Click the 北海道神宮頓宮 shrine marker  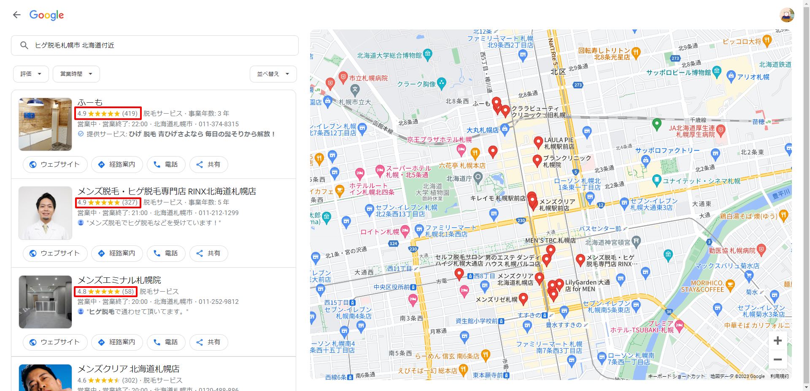point(636,241)
